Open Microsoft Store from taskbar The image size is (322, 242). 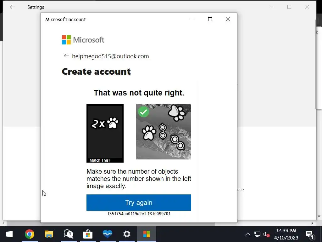tap(88, 234)
